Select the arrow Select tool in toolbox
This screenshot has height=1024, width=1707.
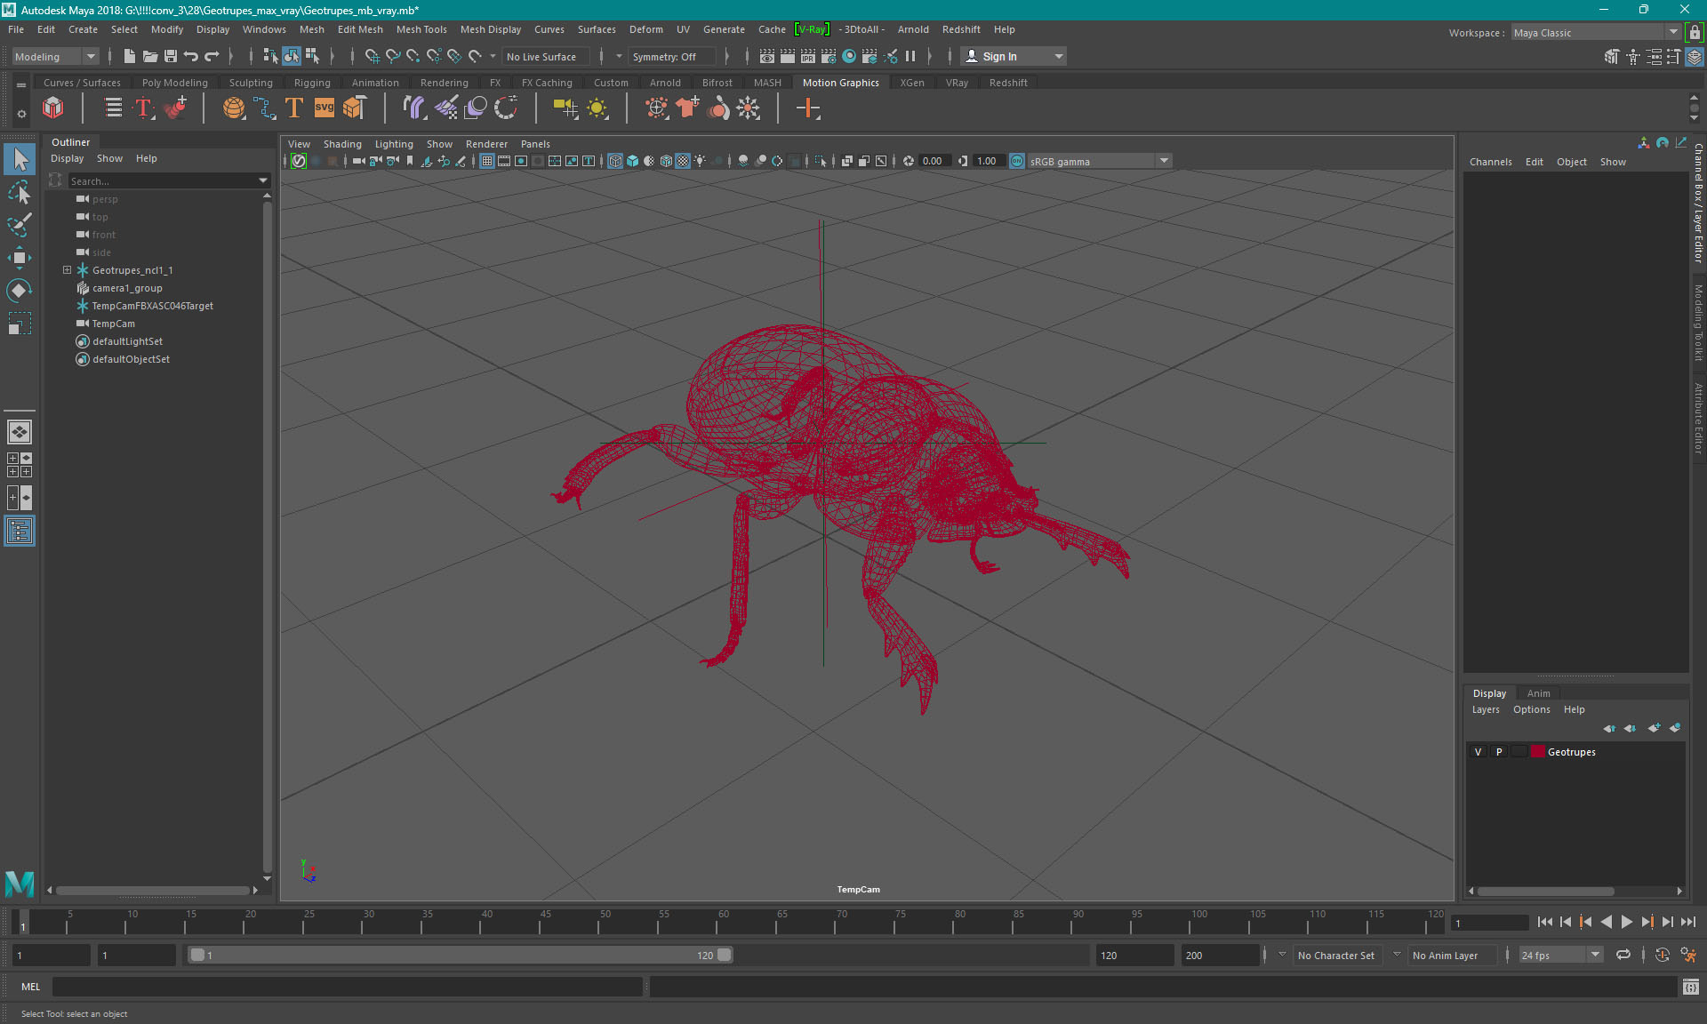click(x=20, y=159)
